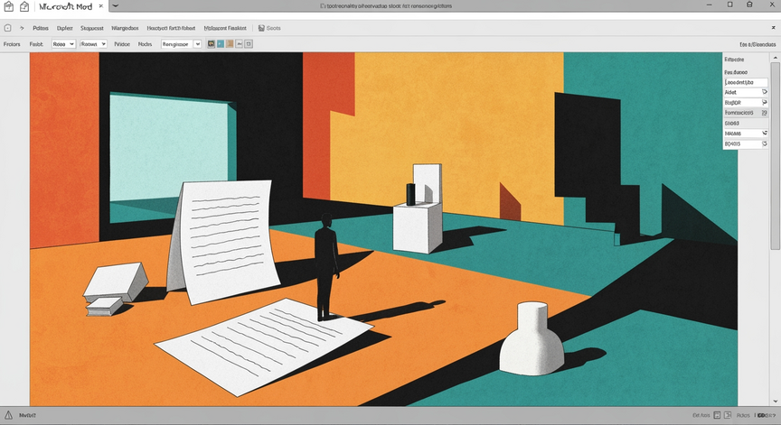The width and height of the screenshot is (781, 425).
Task: Close the ribbon with the X at right
Action: (x=774, y=28)
